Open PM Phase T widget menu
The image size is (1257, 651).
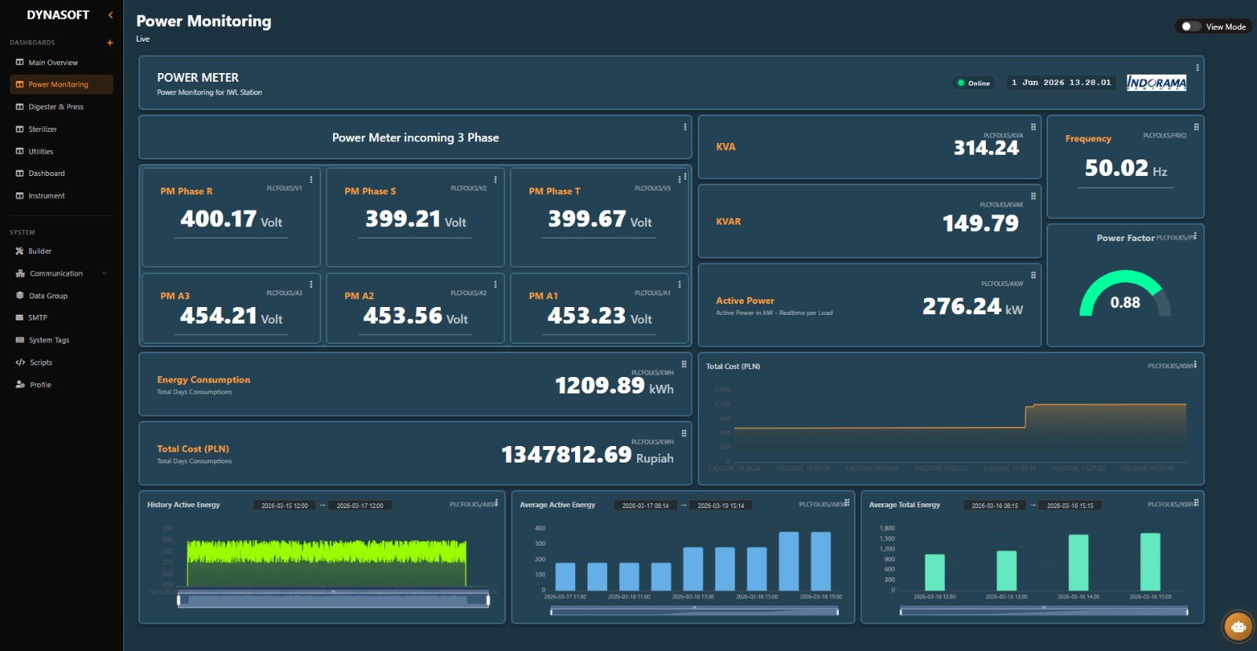[x=680, y=180]
